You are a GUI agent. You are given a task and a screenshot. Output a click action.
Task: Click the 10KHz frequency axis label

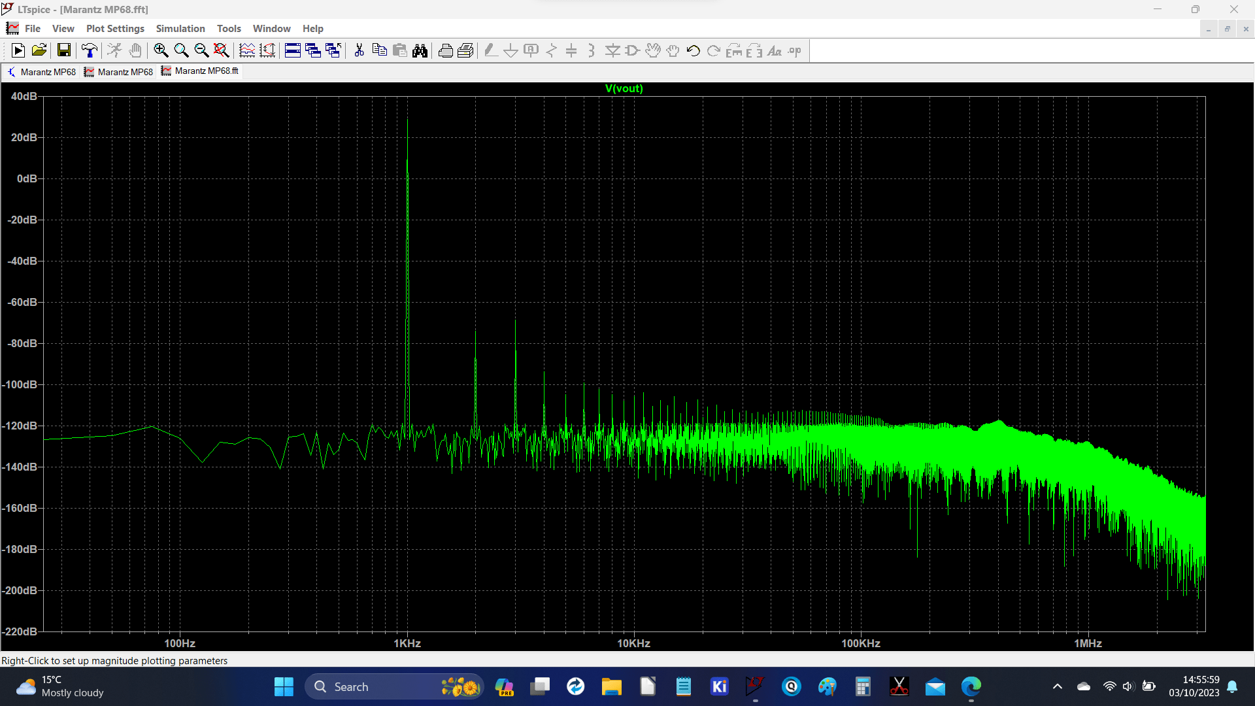(x=634, y=643)
